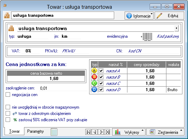The width and height of the screenshot is (188, 139).
Task: Click the Edytuj button
Action: pyautogui.click(x=169, y=16)
